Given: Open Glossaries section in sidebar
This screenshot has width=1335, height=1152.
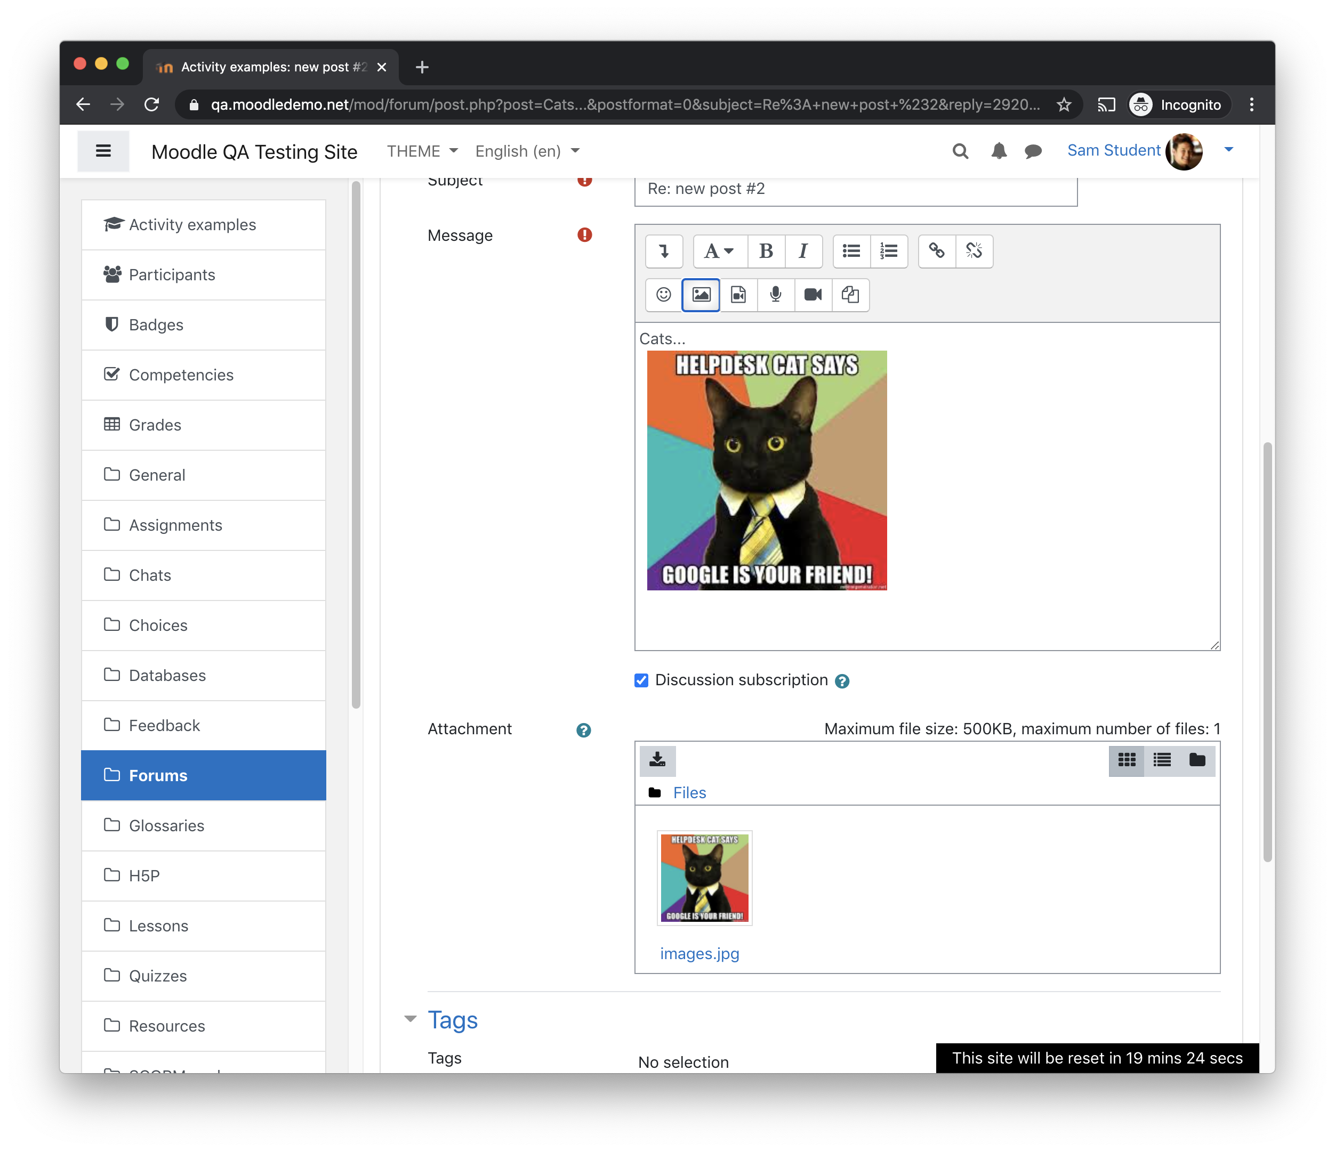Looking at the screenshot, I should coord(204,826).
